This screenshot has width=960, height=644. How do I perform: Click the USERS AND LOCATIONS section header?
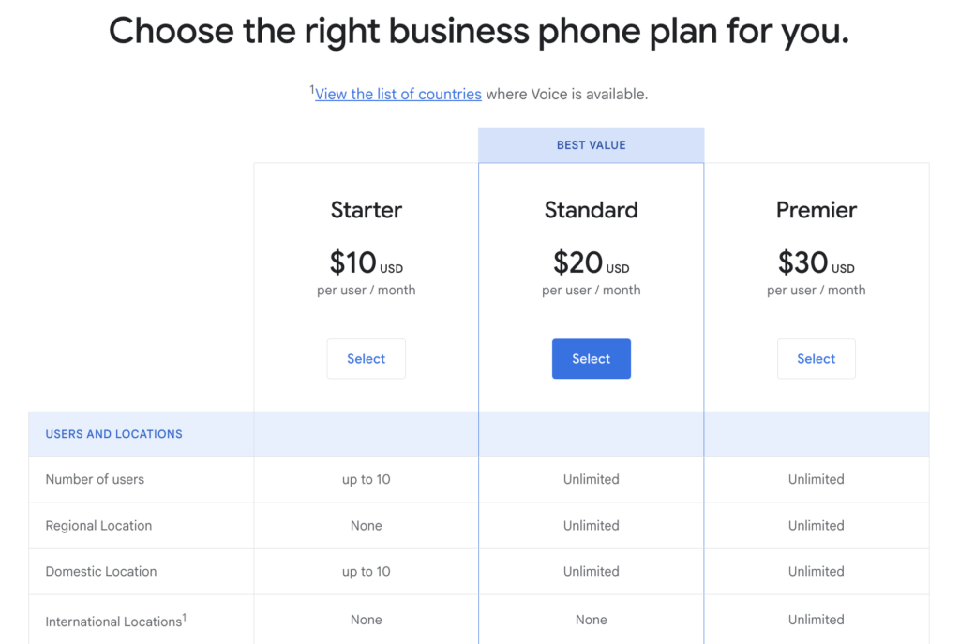113,434
